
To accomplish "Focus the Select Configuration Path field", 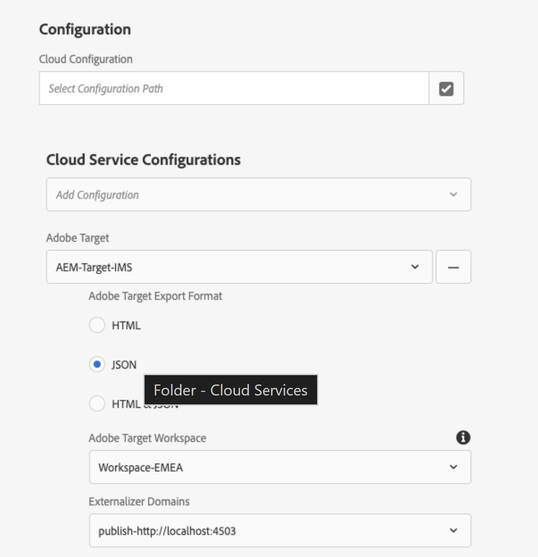I will coord(234,89).
